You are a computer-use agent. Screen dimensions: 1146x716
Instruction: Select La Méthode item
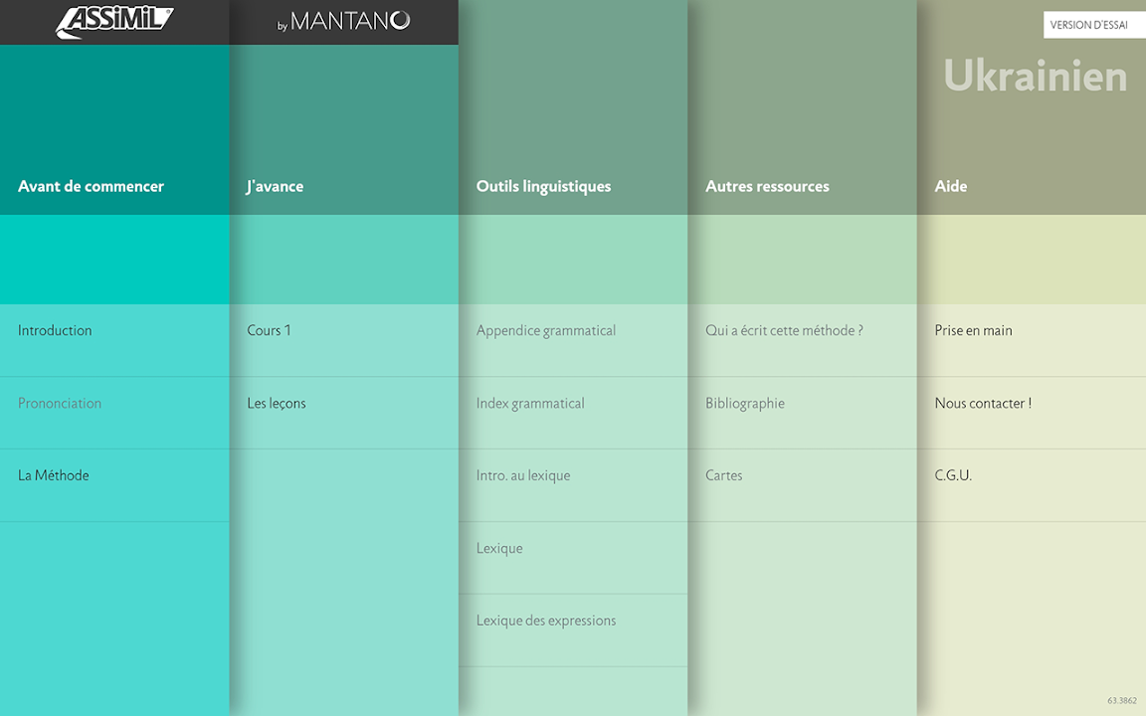pyautogui.click(x=54, y=476)
